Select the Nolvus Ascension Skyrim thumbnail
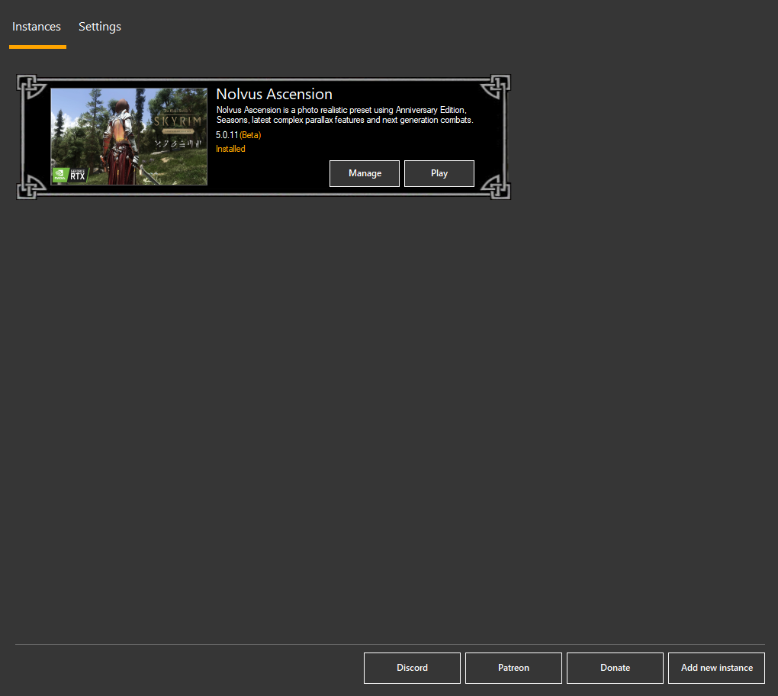Viewport: 778px width, 696px height. point(129,137)
